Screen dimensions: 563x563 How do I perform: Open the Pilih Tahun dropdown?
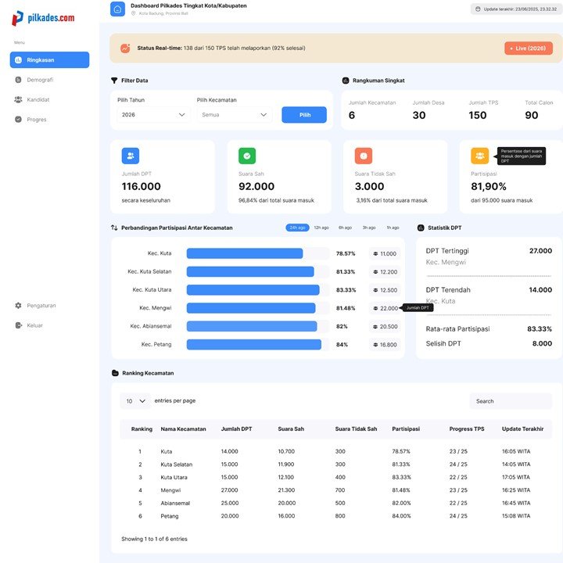[x=153, y=115]
